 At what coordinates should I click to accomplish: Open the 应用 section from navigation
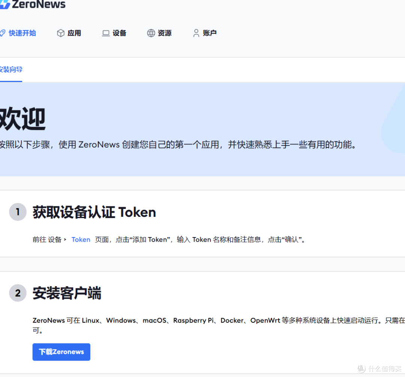point(74,33)
